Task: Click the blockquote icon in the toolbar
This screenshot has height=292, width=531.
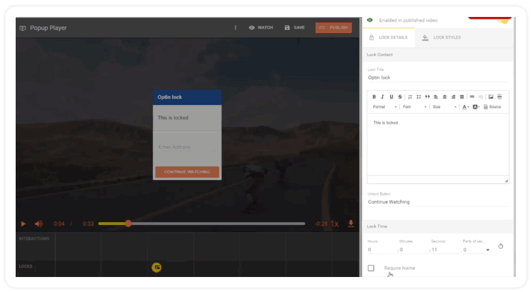Action: point(427,96)
